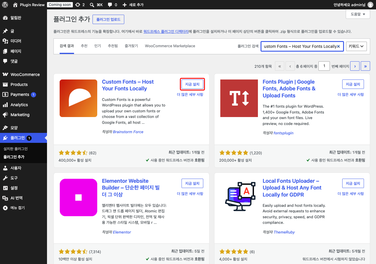Open the Products icon in sidebar
The image size is (376, 264).
[x=5, y=84]
